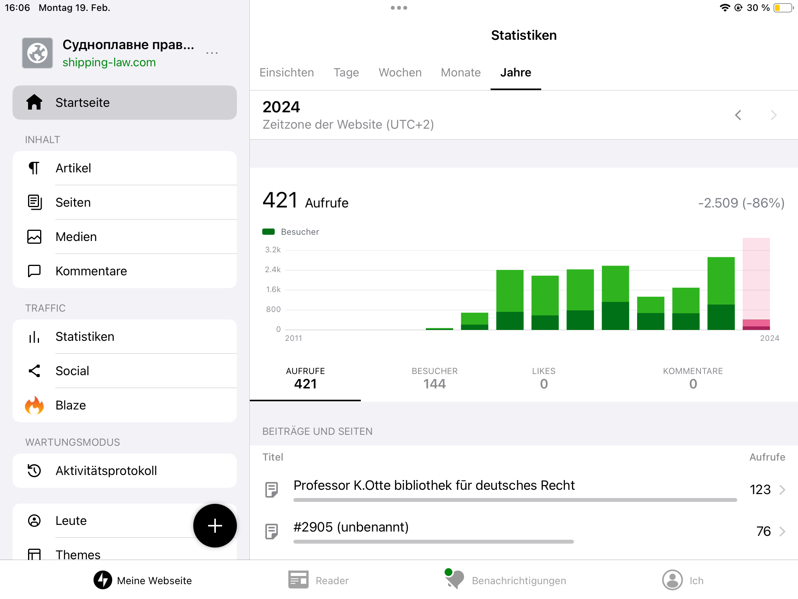Open Artikel via the paragraph icon
This screenshot has width=798, height=599.
34,168
